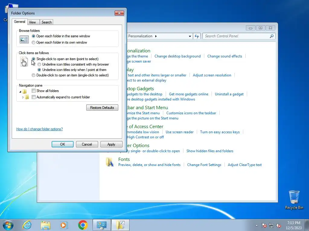
Task: Select Open each folder in same window
Action: pyautogui.click(x=61, y=36)
